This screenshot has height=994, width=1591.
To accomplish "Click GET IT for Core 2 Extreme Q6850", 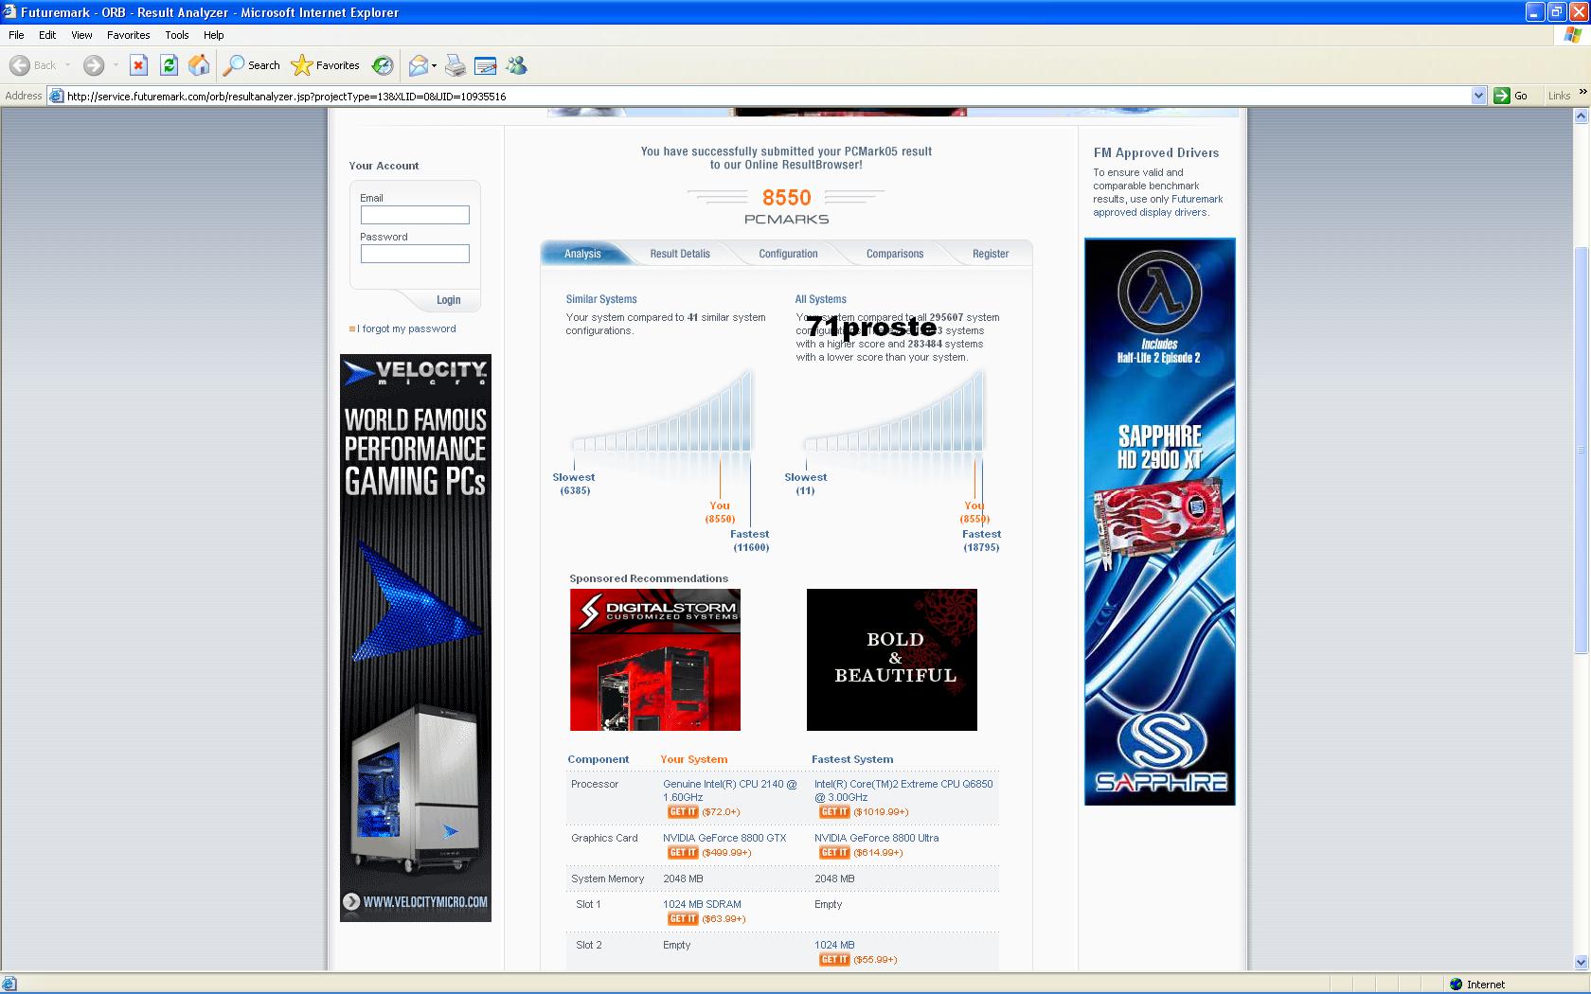I will [833, 812].
